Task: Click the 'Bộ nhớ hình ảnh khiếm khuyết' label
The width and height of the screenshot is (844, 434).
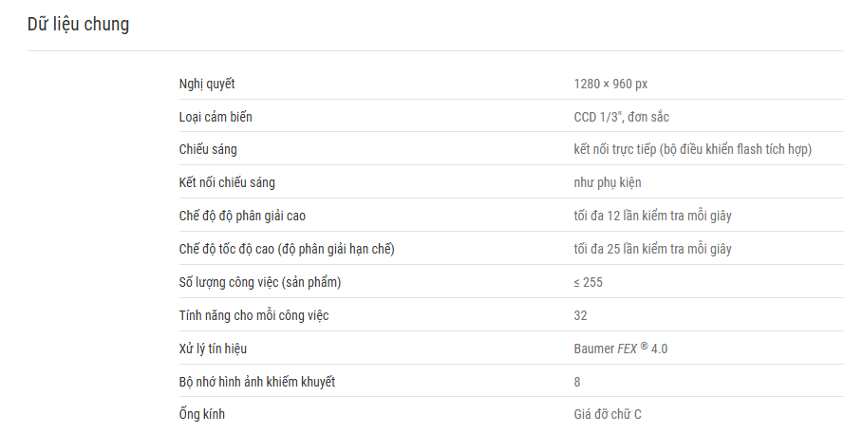Action: click(256, 383)
